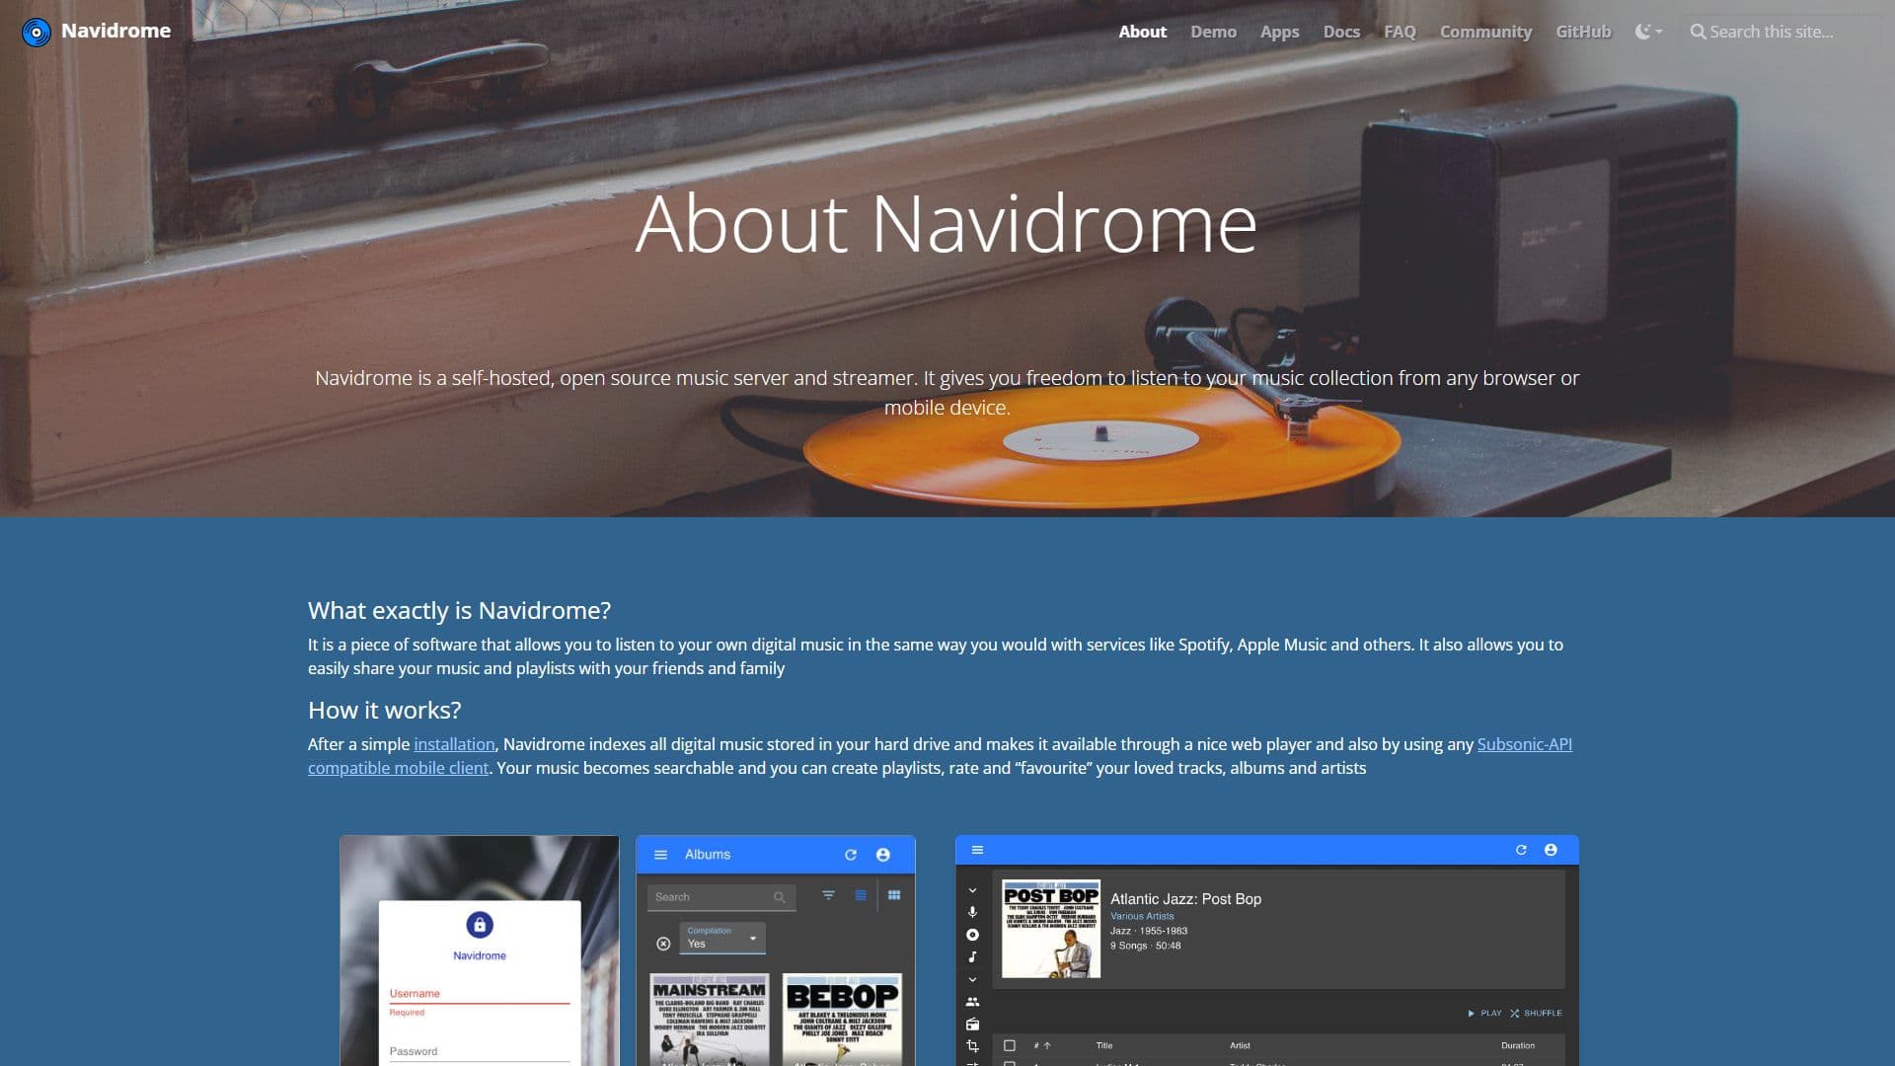1895x1066 pixels.
Task: Tick the select-all checkbox in track table header
Action: (1009, 1046)
